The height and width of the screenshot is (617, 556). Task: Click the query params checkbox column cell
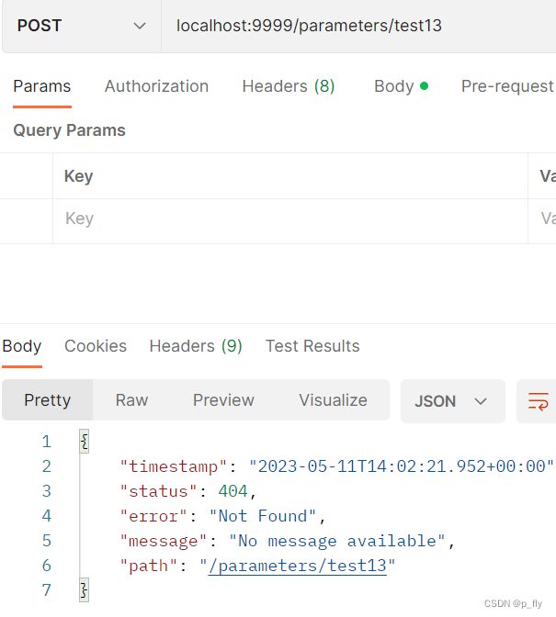tap(27, 219)
